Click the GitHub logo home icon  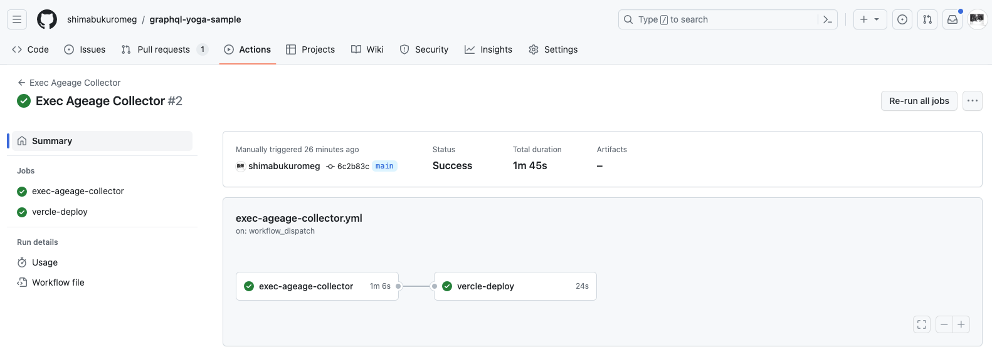[x=47, y=19]
